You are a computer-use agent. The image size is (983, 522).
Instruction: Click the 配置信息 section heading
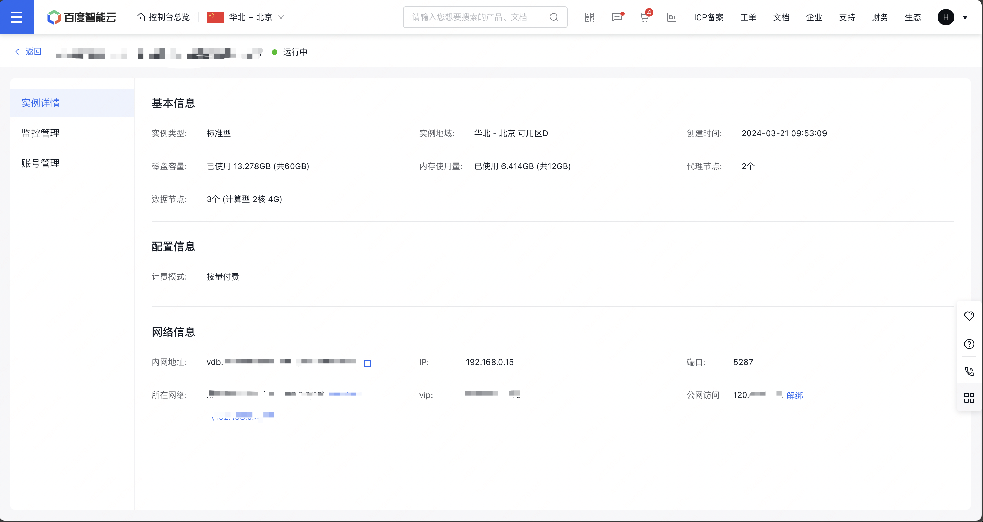[x=173, y=247]
